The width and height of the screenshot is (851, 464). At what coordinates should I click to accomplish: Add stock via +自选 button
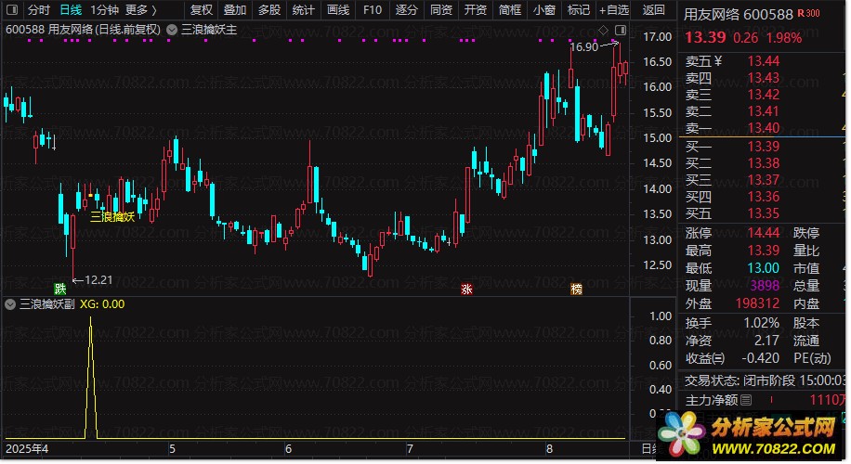[x=614, y=10]
